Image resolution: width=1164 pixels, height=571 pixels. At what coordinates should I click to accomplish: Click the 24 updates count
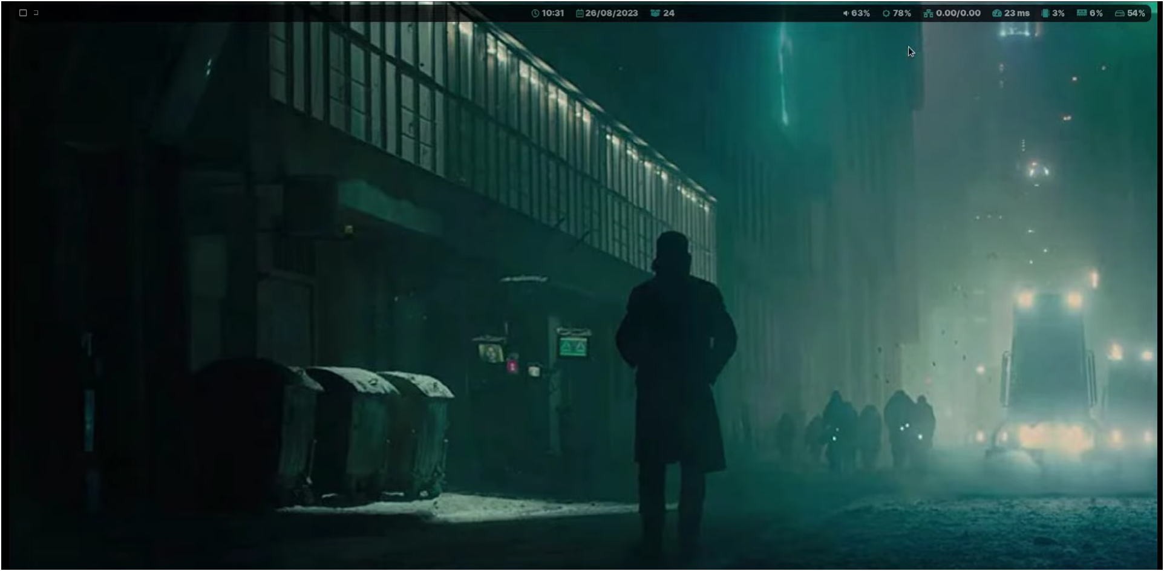point(669,13)
